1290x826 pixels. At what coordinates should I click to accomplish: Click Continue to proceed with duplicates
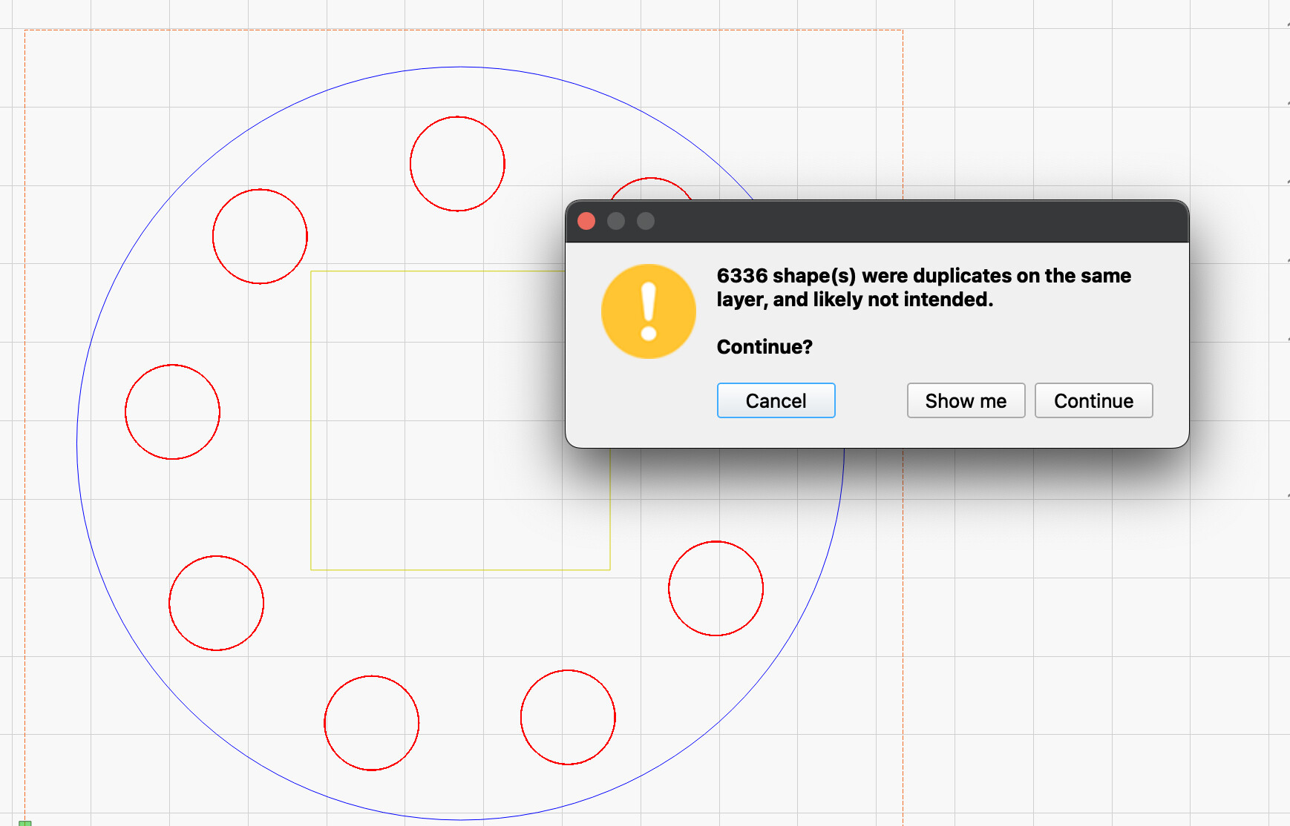pyautogui.click(x=1093, y=400)
